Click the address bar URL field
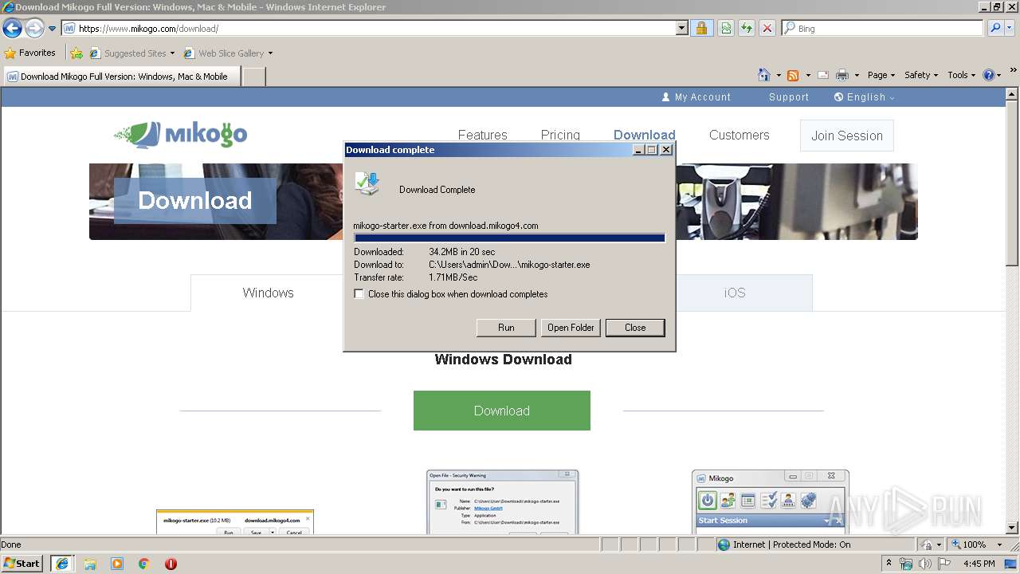 click(x=368, y=28)
